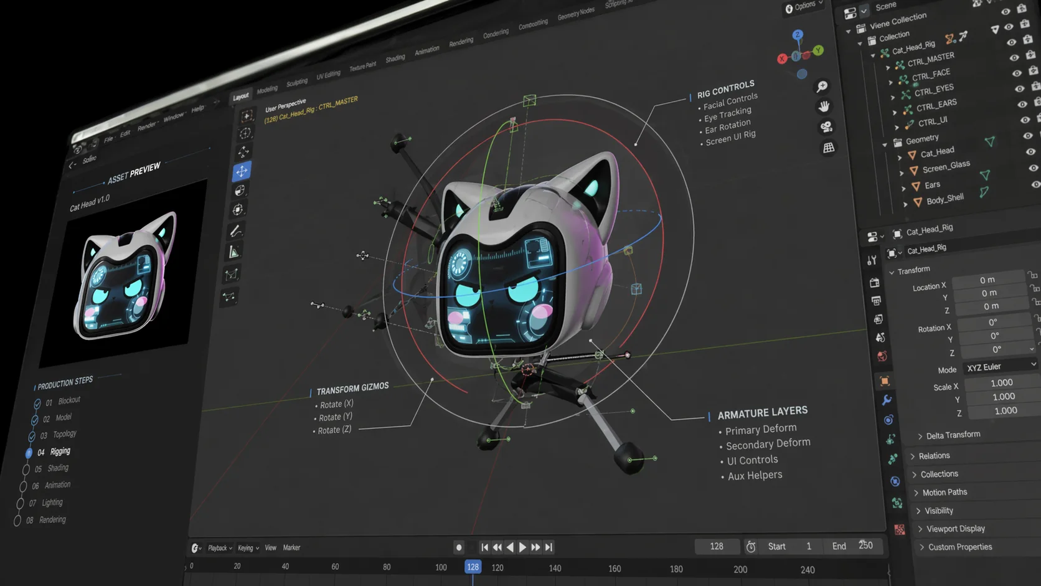The image size is (1041, 586).
Task: Click the zoom magnifier viewport icon
Action: 822,87
